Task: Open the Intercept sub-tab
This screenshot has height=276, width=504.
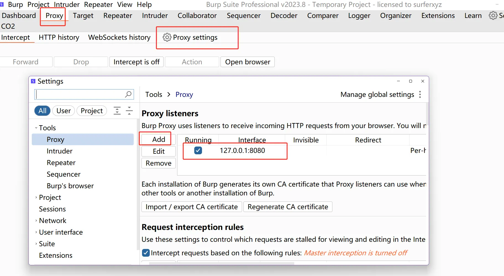Action: click(x=15, y=37)
